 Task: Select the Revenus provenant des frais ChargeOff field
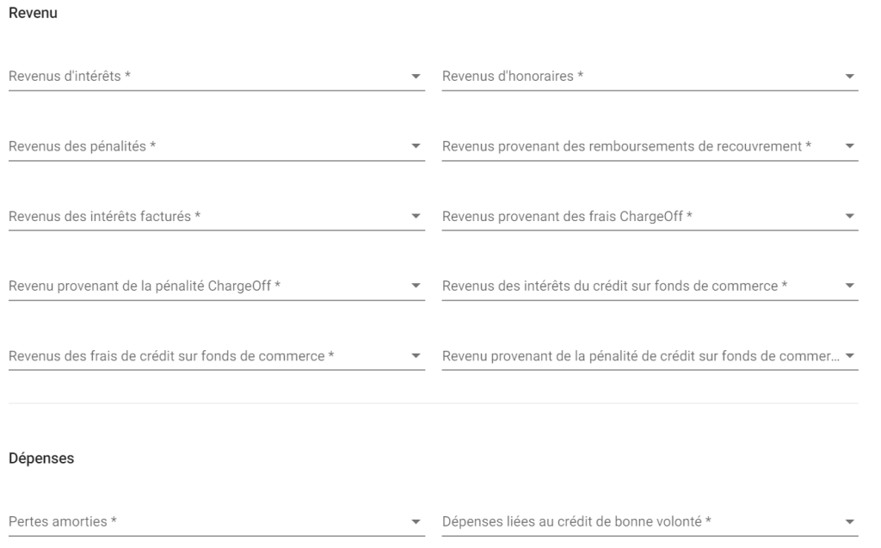[x=650, y=217]
